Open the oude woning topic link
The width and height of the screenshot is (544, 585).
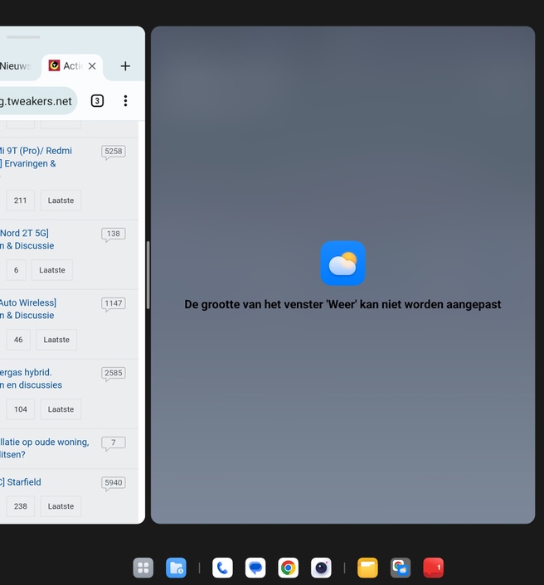click(45, 448)
